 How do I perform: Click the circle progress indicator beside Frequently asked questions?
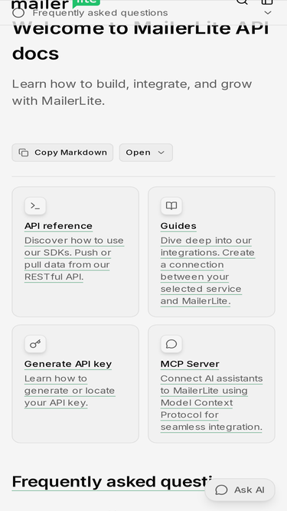18,13
